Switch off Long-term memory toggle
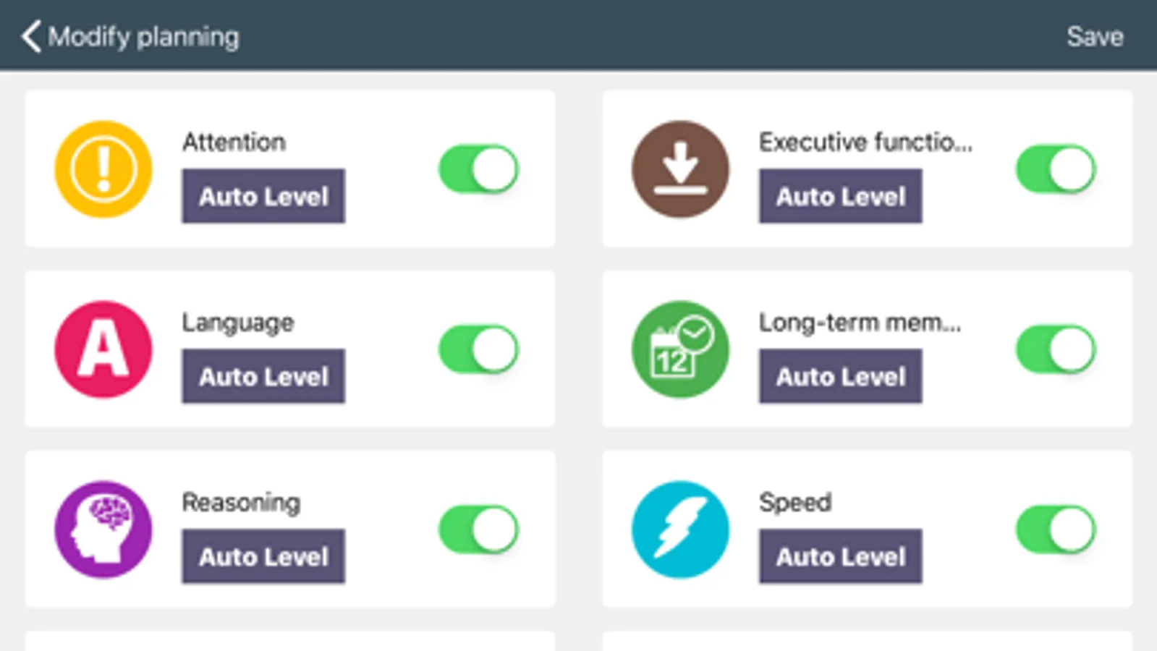 [1056, 349]
